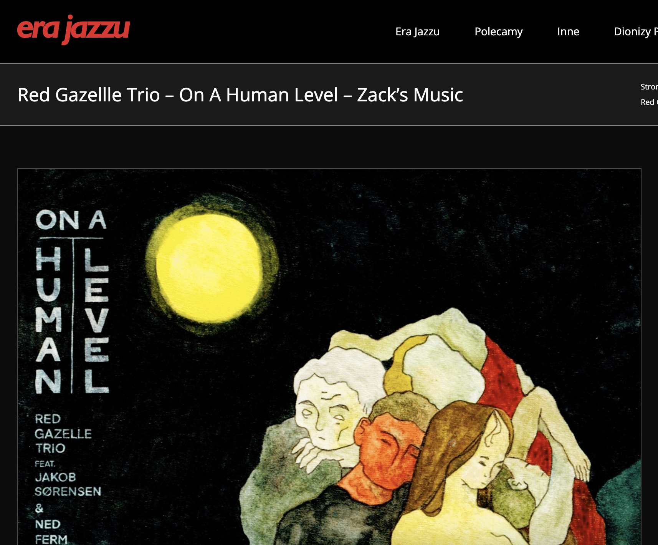Click the RED GAZELLE TRIO cover text
The width and height of the screenshot is (658, 545).
[x=63, y=433]
